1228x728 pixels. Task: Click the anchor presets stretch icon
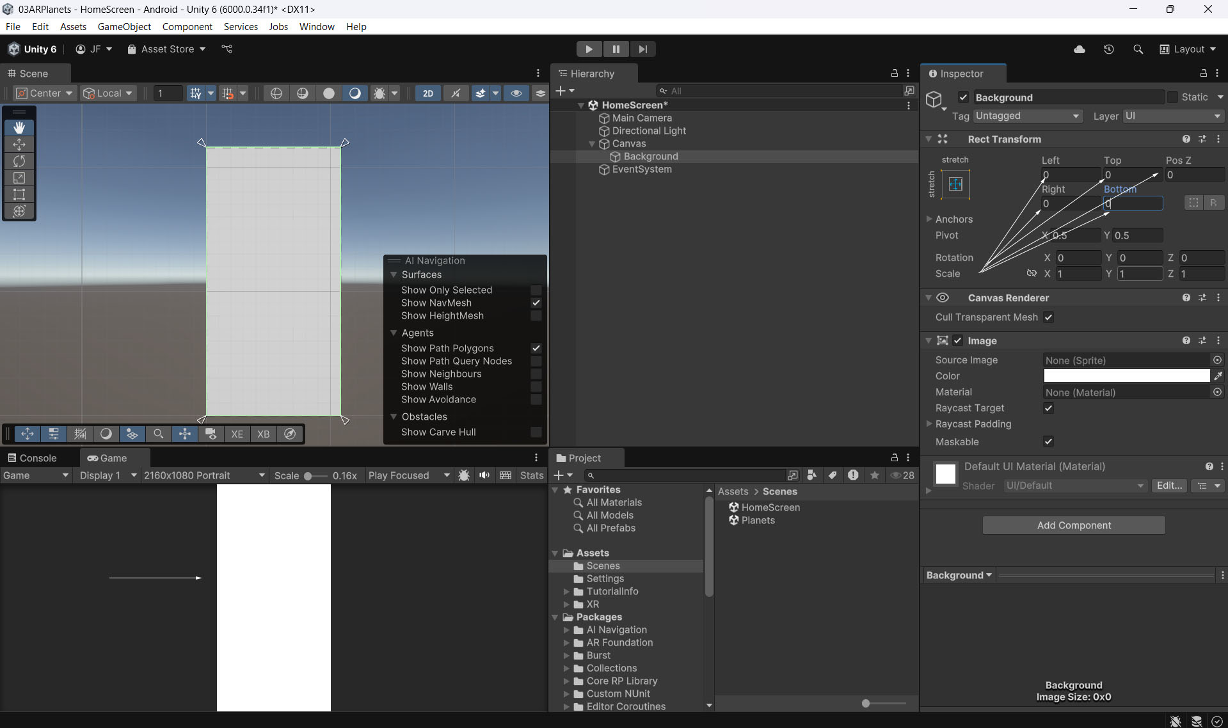pyautogui.click(x=955, y=185)
